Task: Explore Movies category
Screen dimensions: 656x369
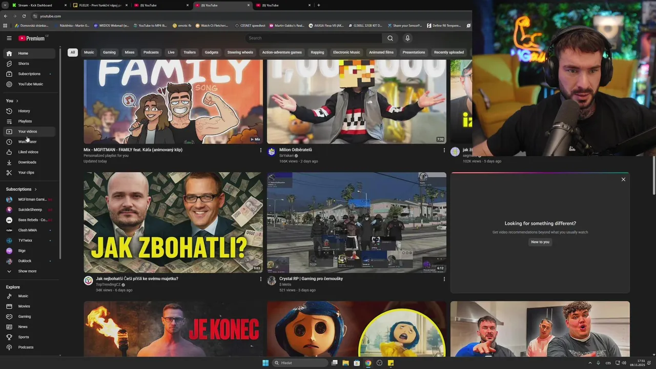Action: coord(29,306)
